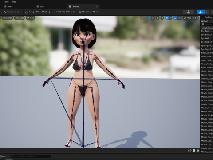Open the Cmd console type dropdown
This screenshot has width=213, height=160.
coord(4,156)
